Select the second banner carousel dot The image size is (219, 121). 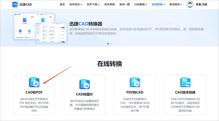(111, 44)
